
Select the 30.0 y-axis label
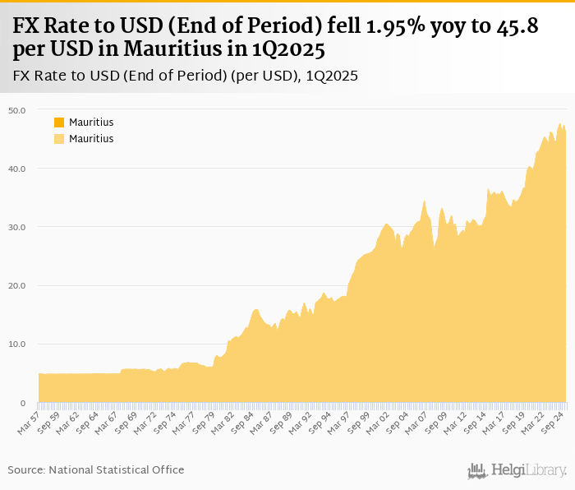click(17, 227)
